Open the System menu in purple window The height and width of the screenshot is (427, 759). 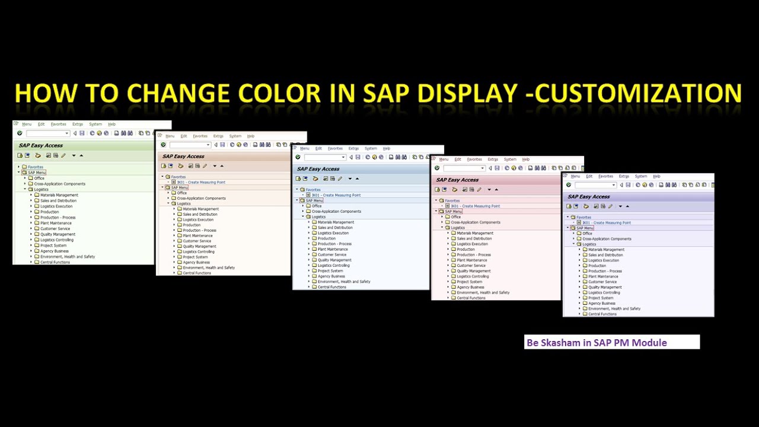tap(641, 176)
